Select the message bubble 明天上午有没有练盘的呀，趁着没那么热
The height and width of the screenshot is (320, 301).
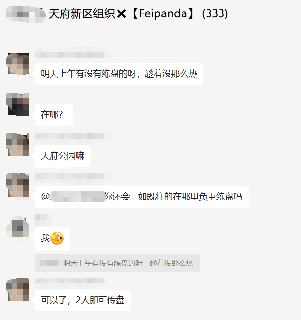click(119, 74)
